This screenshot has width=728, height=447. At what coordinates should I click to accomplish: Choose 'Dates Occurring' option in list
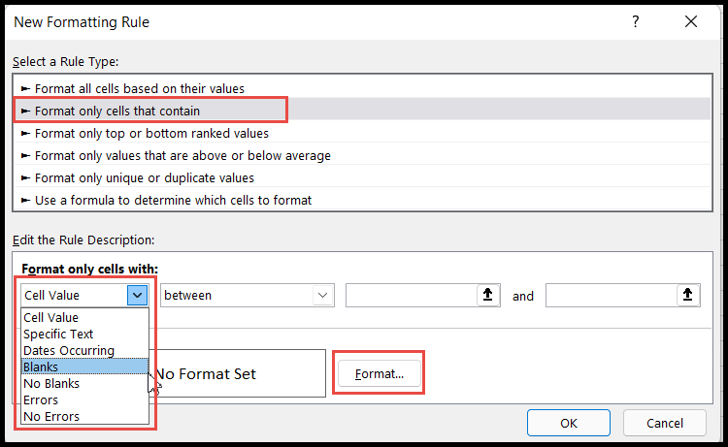(69, 350)
